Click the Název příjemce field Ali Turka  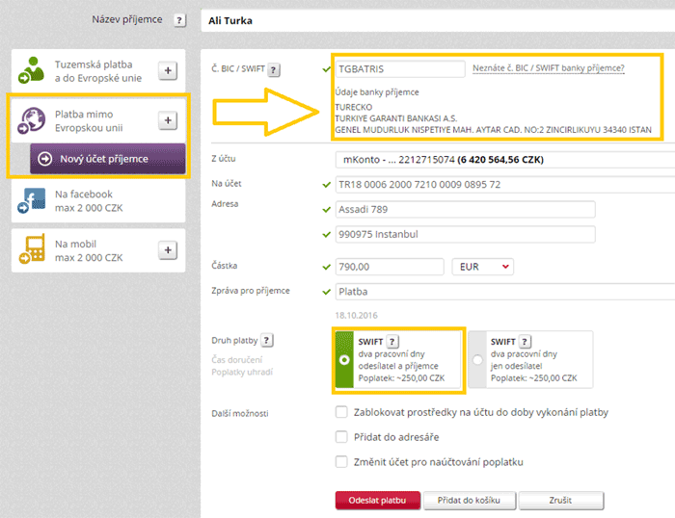coord(438,20)
